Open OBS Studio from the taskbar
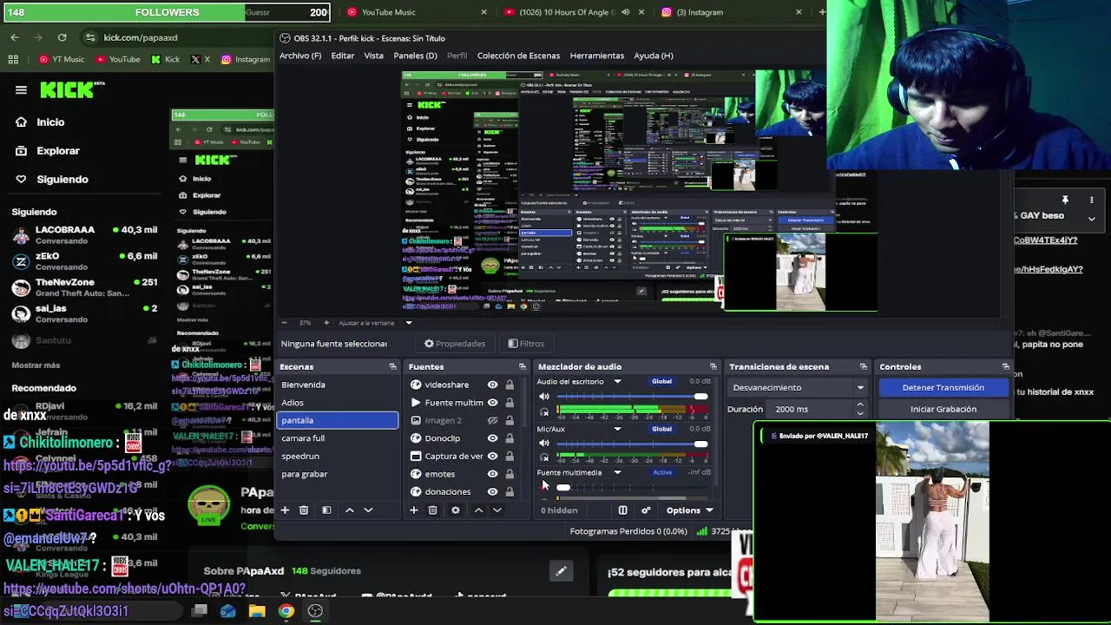 315,611
